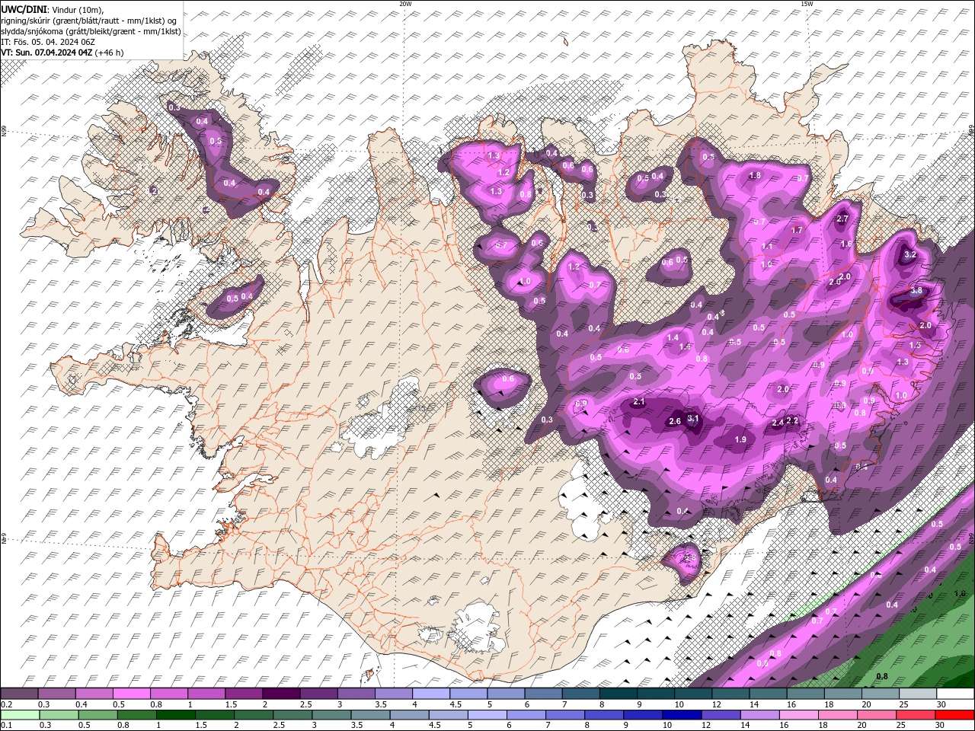The width and height of the screenshot is (975, 731).
Task: Click the 2.1 snowfall value on map
Action: (639, 401)
